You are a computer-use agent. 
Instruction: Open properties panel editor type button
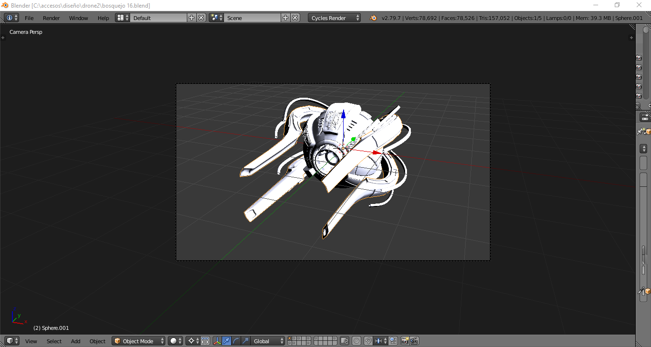click(x=645, y=117)
